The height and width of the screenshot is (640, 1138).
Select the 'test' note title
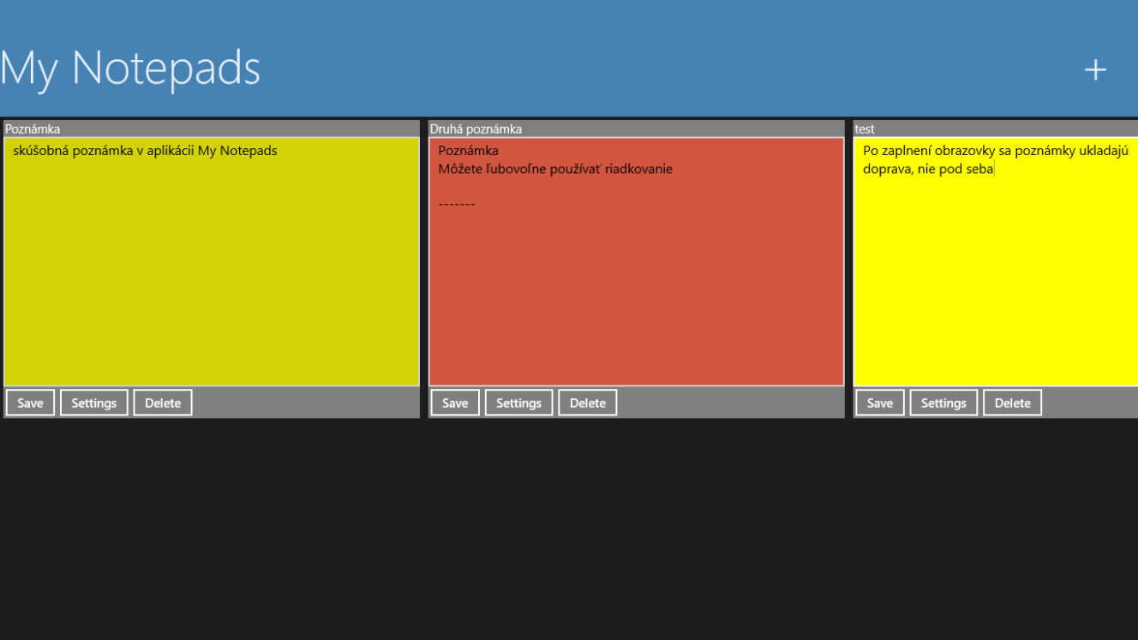tap(865, 129)
